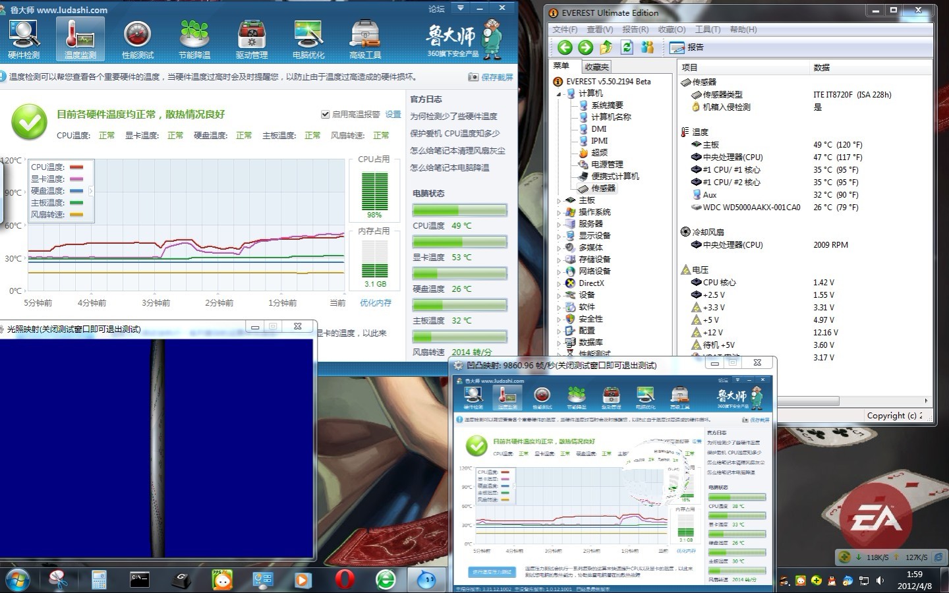The width and height of the screenshot is (949, 593).
Task: Open EVEREST 查看(V) menu
Action: (600, 30)
